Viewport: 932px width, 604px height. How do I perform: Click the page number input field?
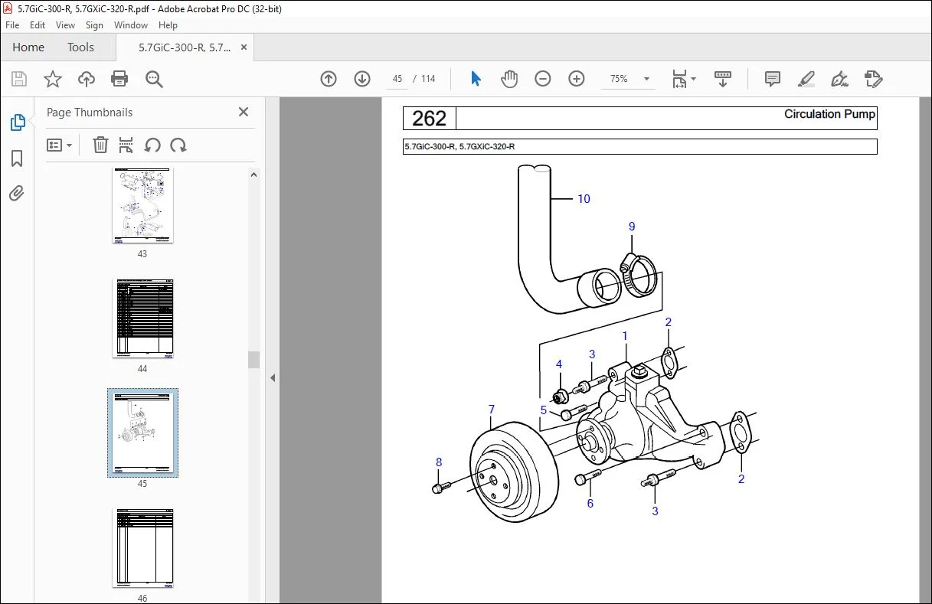396,79
